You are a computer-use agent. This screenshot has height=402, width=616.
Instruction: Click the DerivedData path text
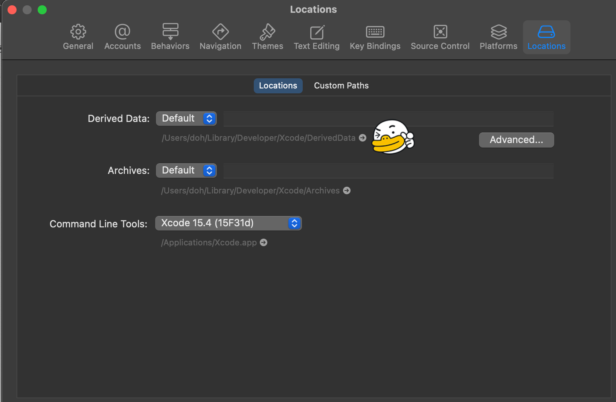[258, 138]
